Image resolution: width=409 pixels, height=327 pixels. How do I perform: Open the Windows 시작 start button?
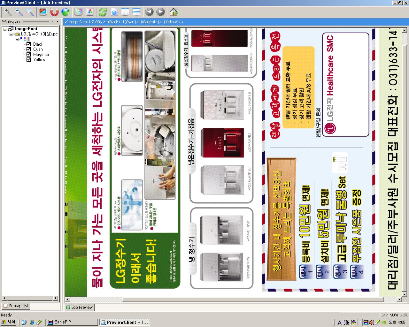point(9,322)
